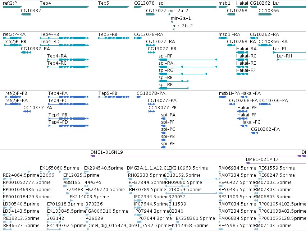Image resolution: width=306 pixels, height=231 pixels.
Task: Click the spi gene label
Action: tap(161, 3)
